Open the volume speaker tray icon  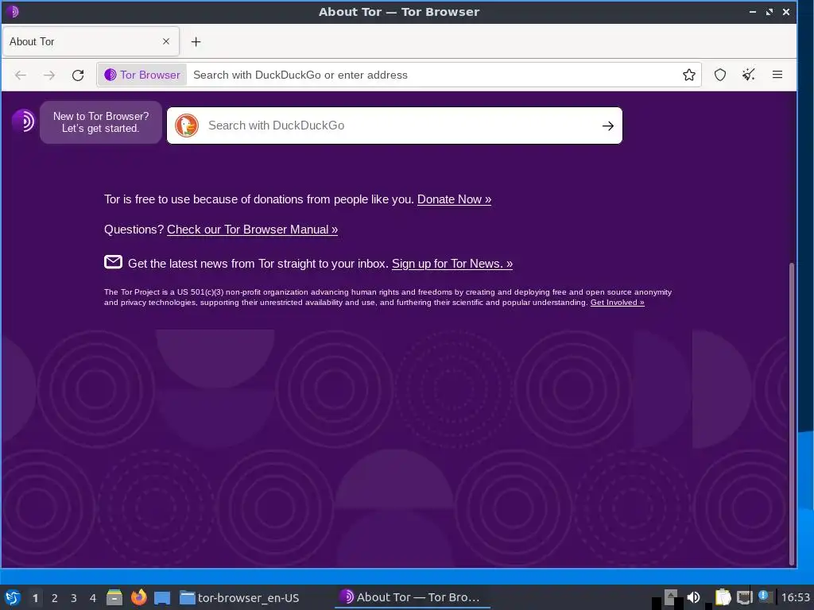coord(693,597)
